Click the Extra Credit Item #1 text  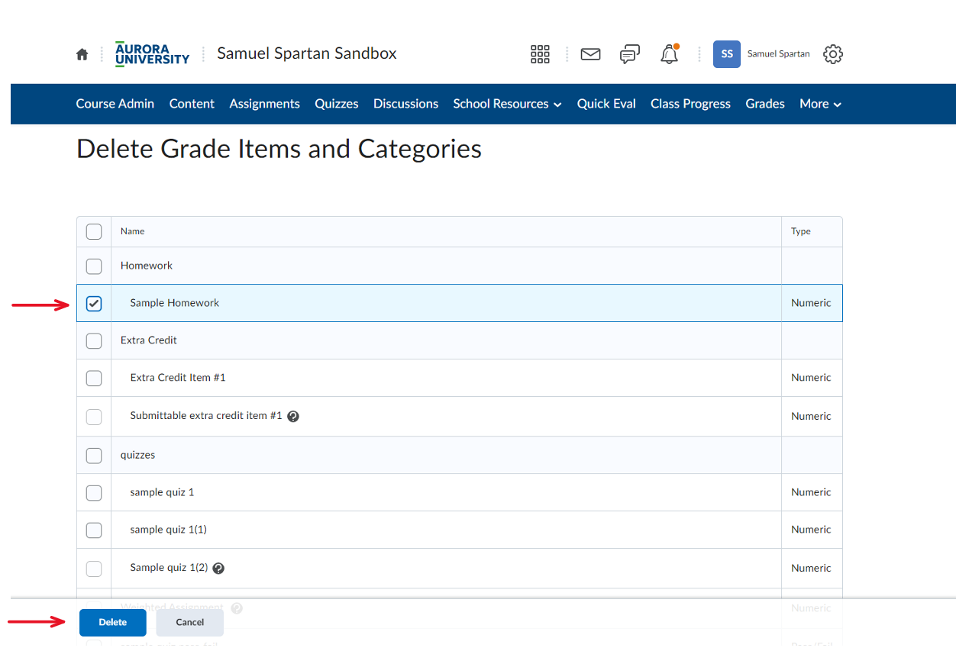coord(178,378)
